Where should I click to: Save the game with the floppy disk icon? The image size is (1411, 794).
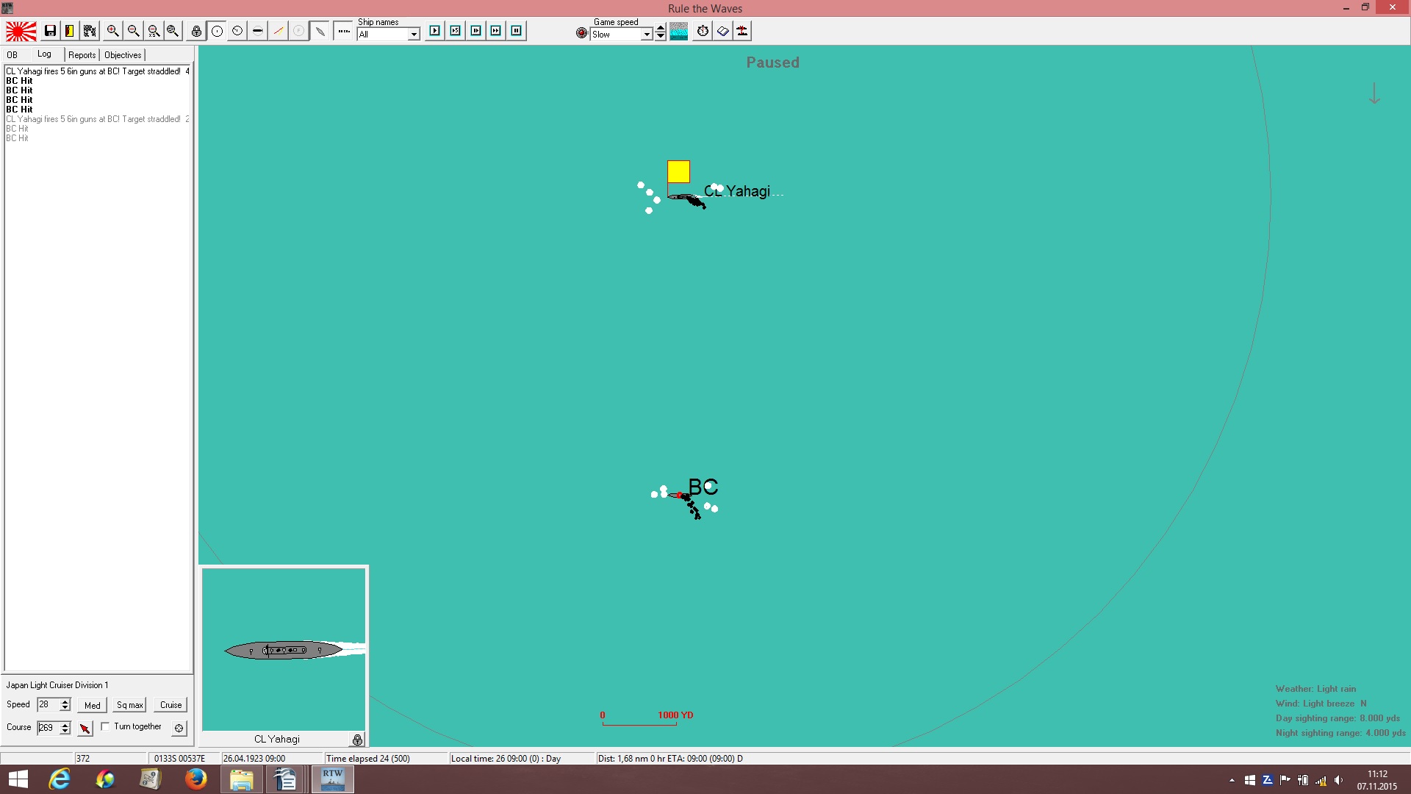click(x=50, y=31)
